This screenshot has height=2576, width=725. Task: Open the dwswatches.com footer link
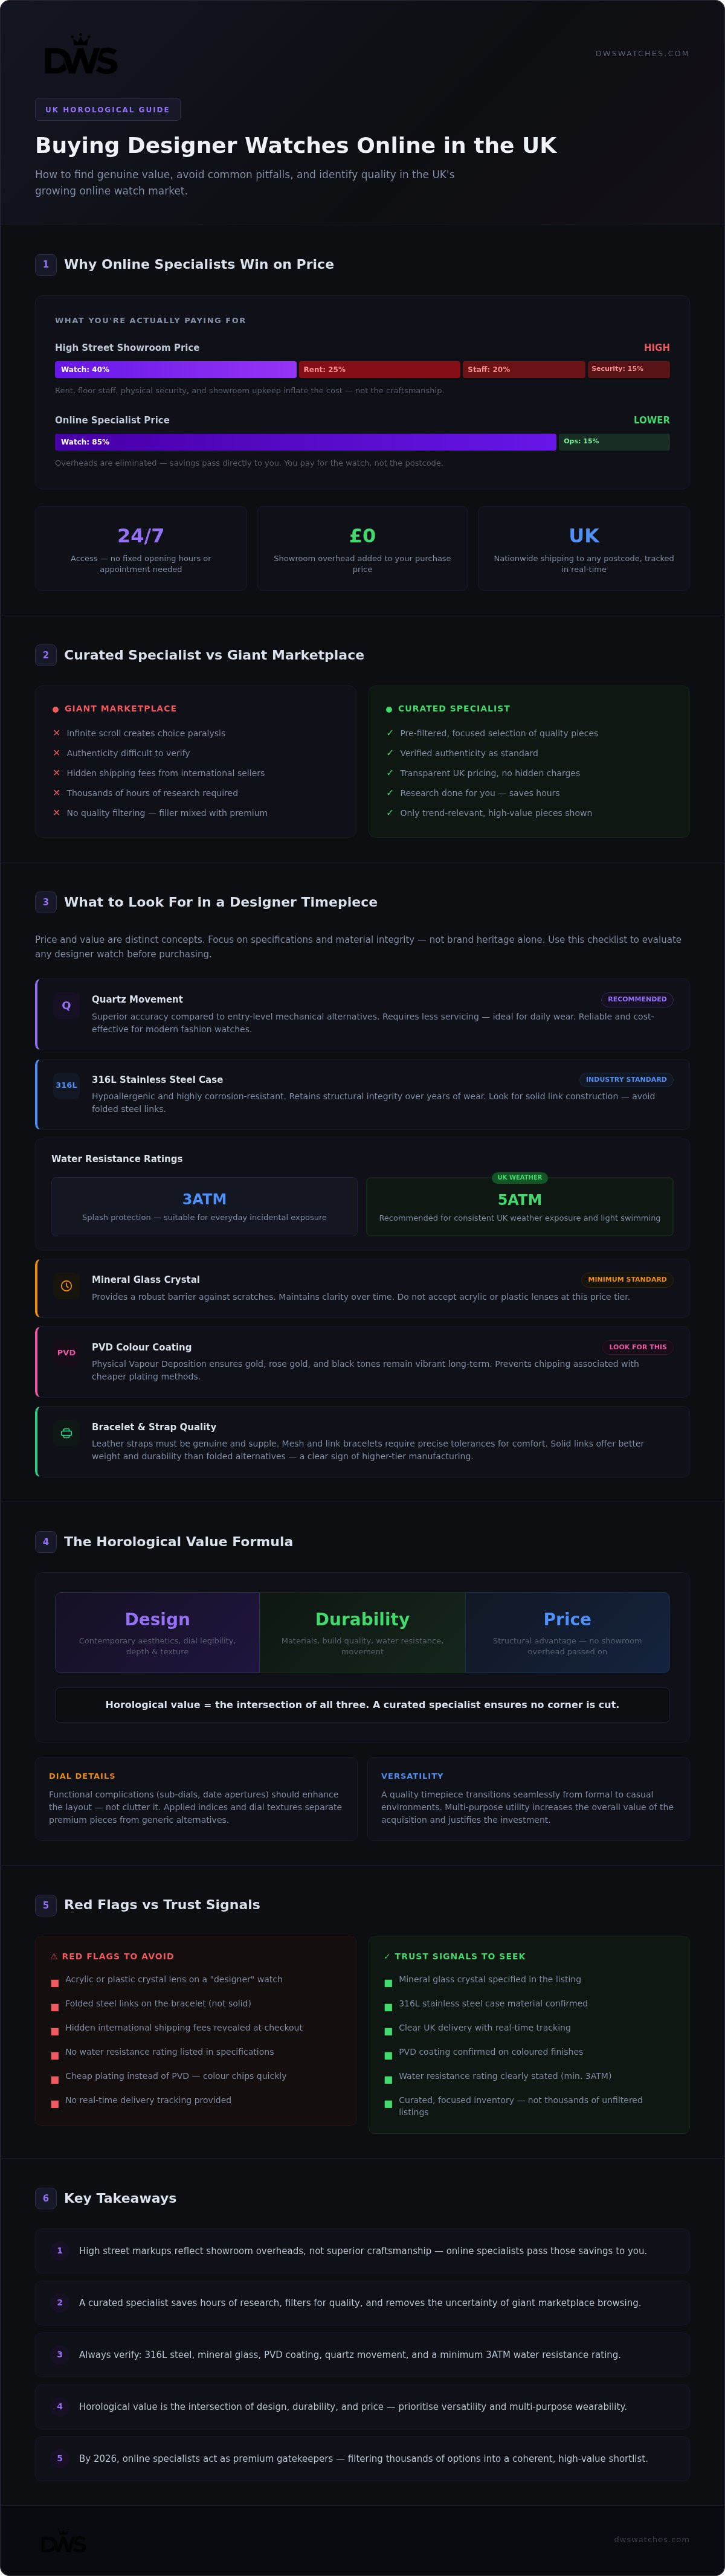(x=652, y=2539)
